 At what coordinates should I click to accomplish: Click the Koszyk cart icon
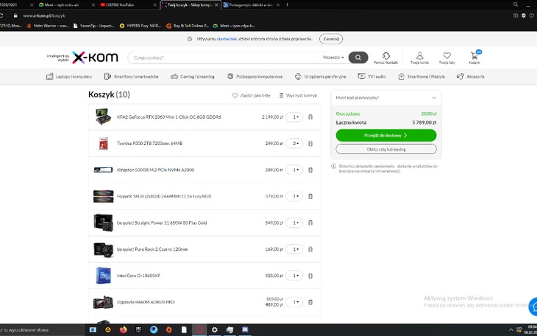click(474, 56)
